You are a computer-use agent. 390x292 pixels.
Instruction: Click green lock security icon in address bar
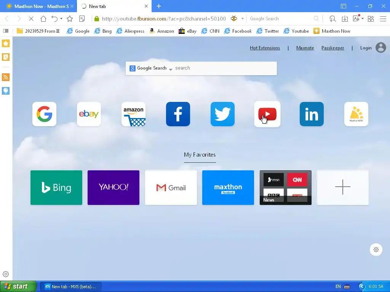97,19
